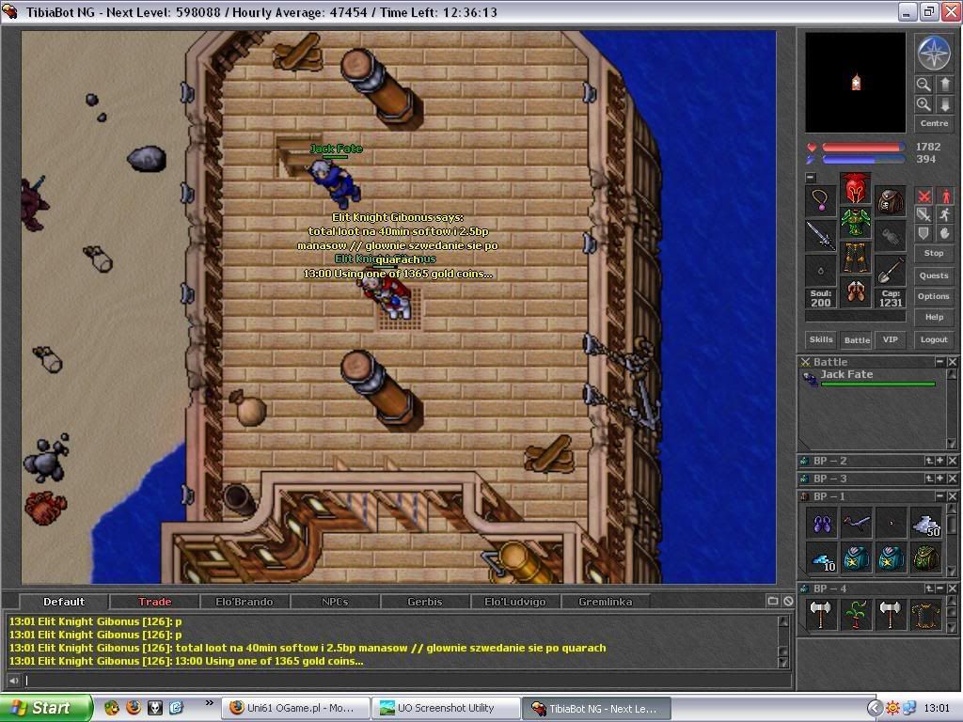Go up one level in BP – 4
This screenshot has width=963, height=722.
[x=928, y=589]
